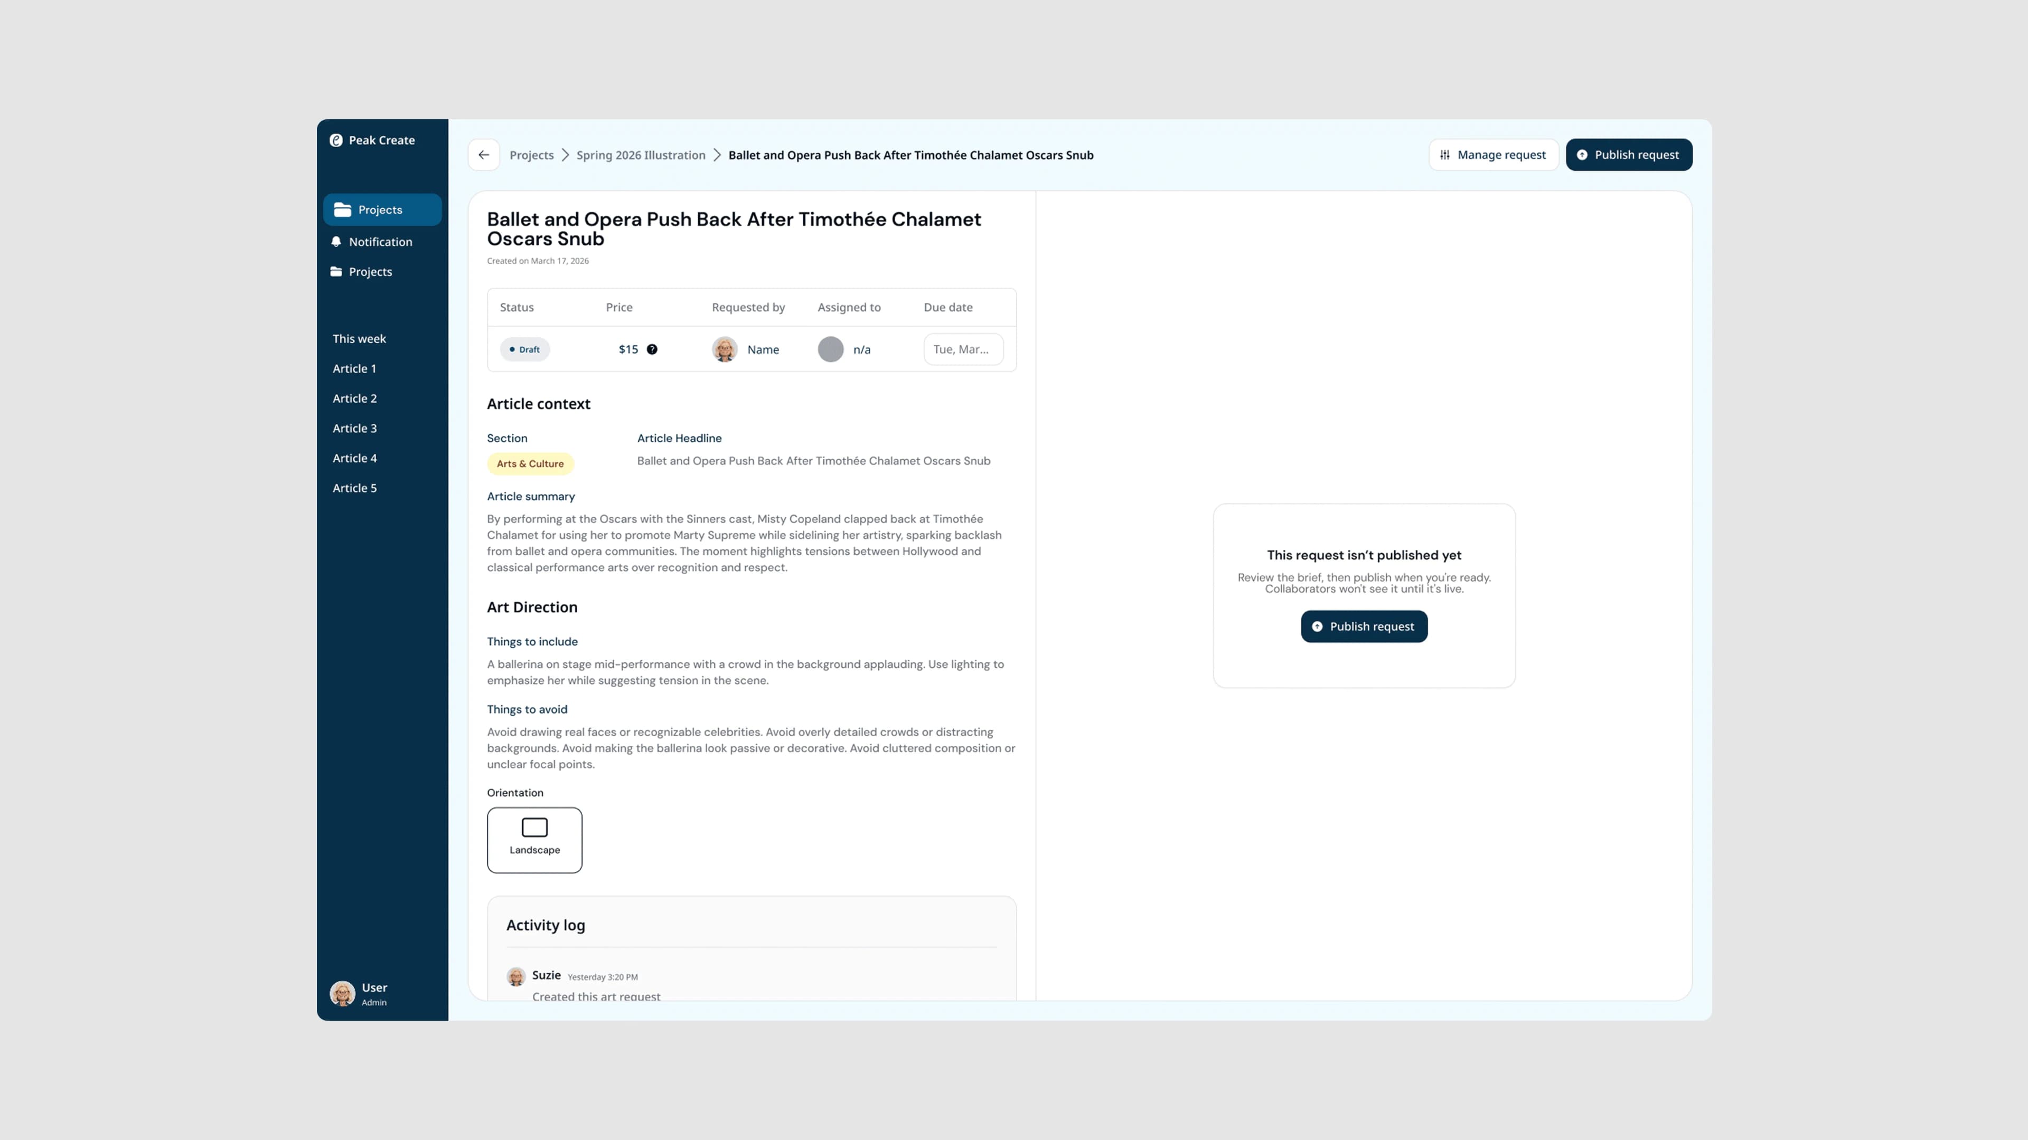Select the Landscape orientation option

coord(534,840)
